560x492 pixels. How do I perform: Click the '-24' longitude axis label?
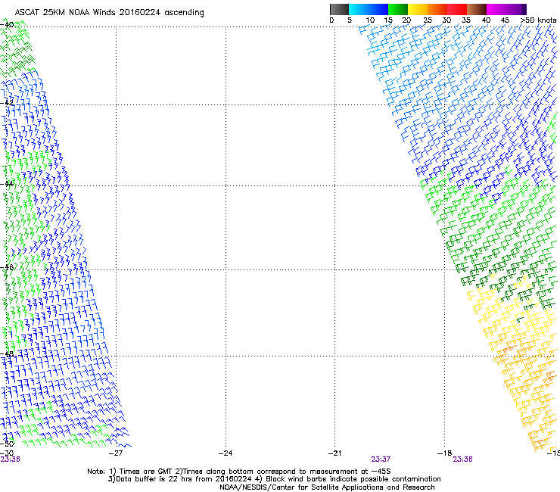226,453
